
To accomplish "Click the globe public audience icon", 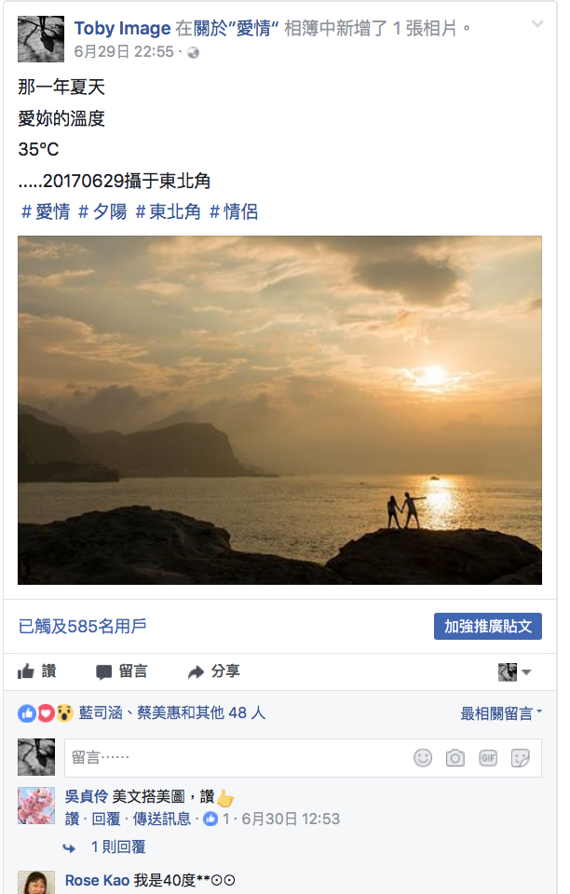I will point(193,52).
